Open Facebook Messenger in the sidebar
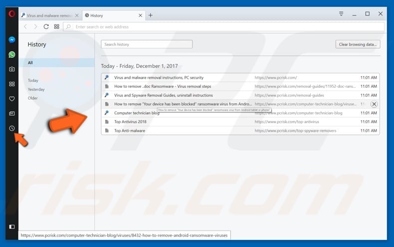Screen dimensions: 394x247 (x=12, y=40)
